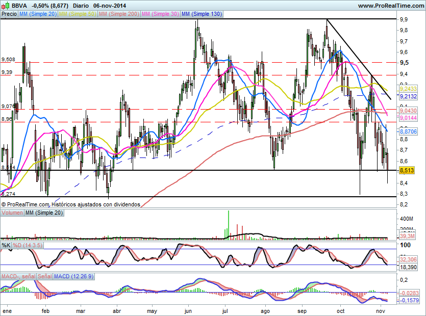The width and height of the screenshot is (426, 316).
Task: Click the 'ago' month marker
Action: coord(265,311)
